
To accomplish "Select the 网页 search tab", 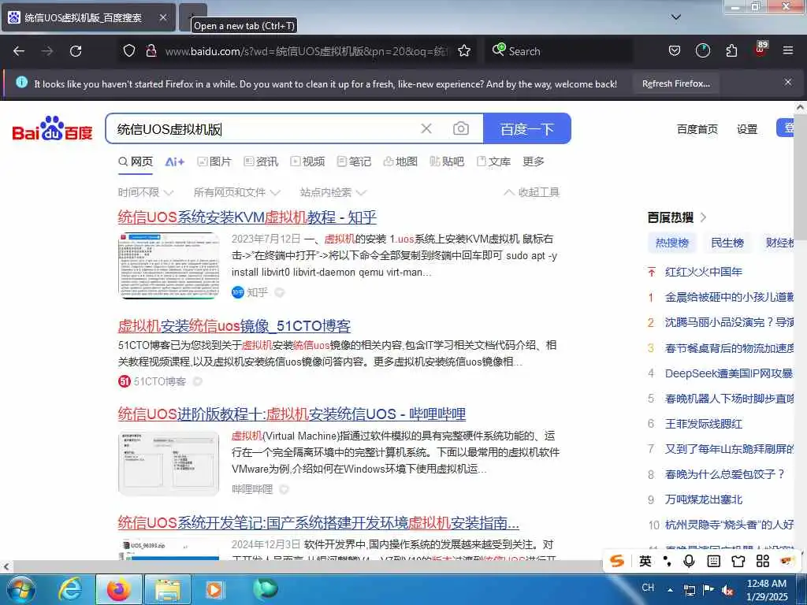I will (136, 161).
